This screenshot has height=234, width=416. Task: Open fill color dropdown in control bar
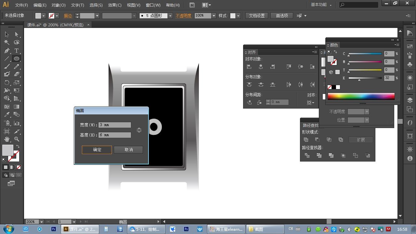point(44,16)
